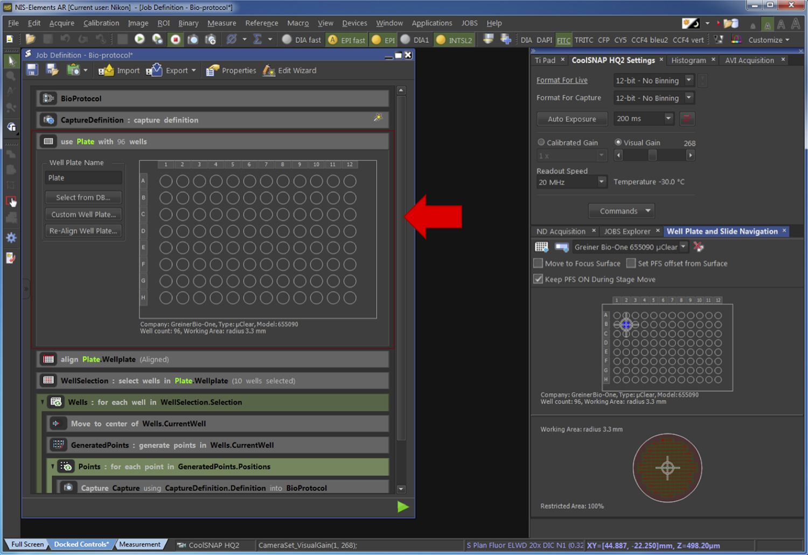Click the red icon beside exposure dropdown

click(x=687, y=119)
